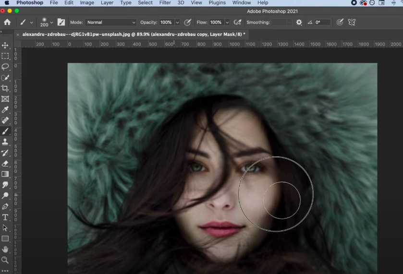This screenshot has width=403, height=274.
Task: Open the Layer menu
Action: click(x=107, y=3)
